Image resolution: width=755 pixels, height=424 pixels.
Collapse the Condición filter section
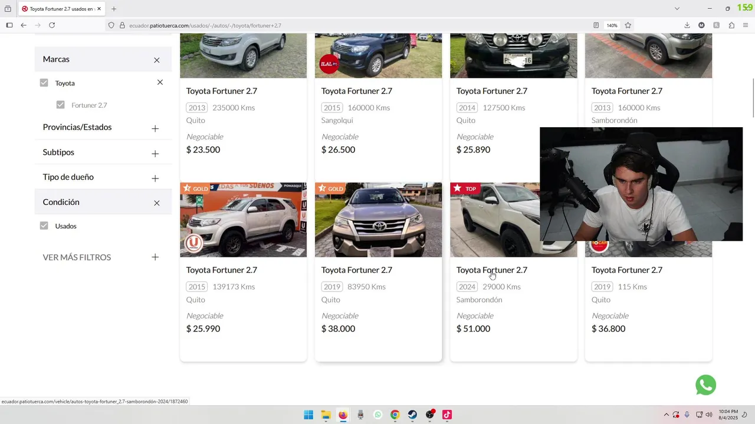click(x=156, y=203)
